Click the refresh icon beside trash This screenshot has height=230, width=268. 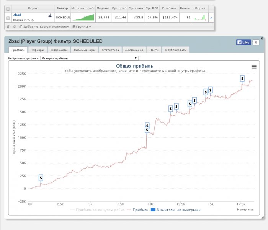point(15,27)
